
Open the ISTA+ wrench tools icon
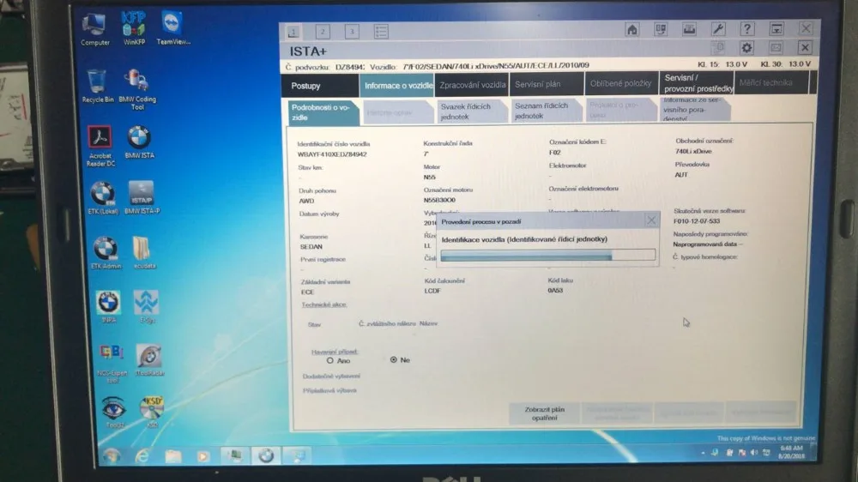pos(718,28)
